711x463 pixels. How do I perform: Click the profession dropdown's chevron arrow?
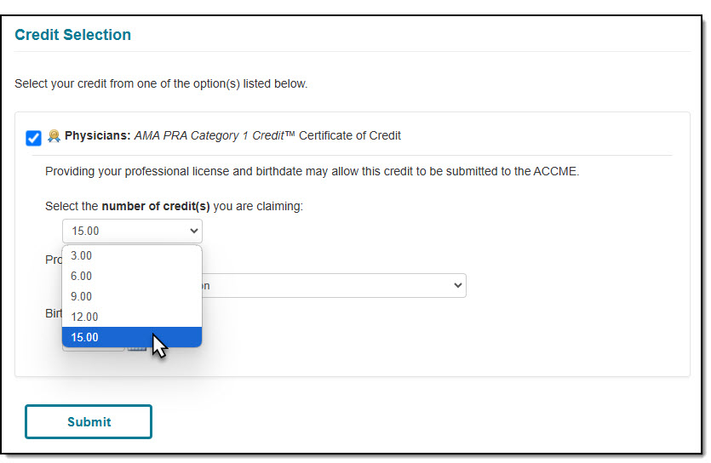point(457,285)
